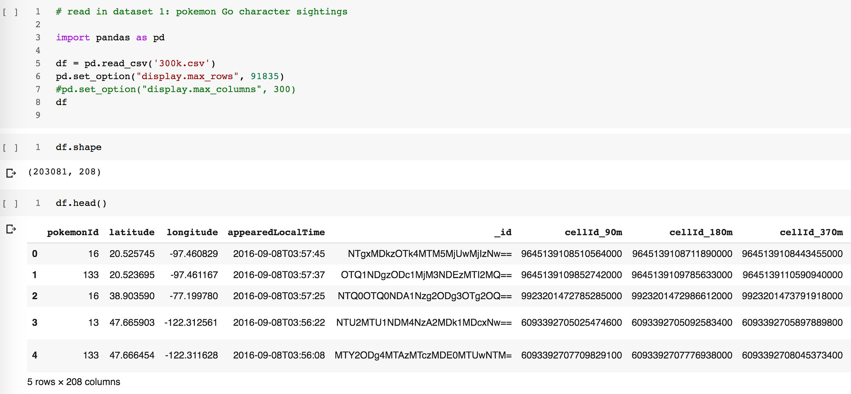Image resolution: width=851 pixels, height=394 pixels.
Task: Click the commented pd.set_option line
Action: [x=175, y=89]
